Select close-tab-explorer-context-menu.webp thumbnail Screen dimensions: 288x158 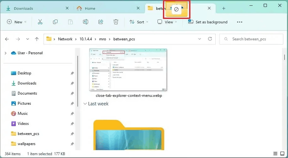click(128, 70)
